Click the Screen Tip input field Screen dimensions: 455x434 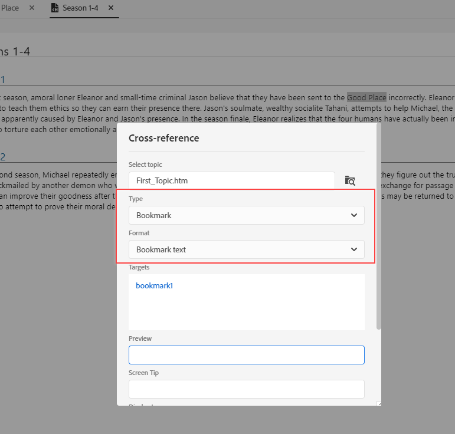[246, 389]
